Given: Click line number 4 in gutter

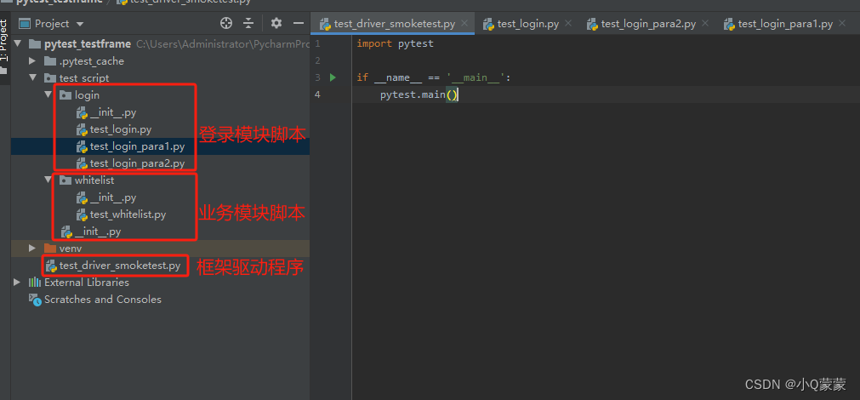Looking at the screenshot, I should coord(317,94).
